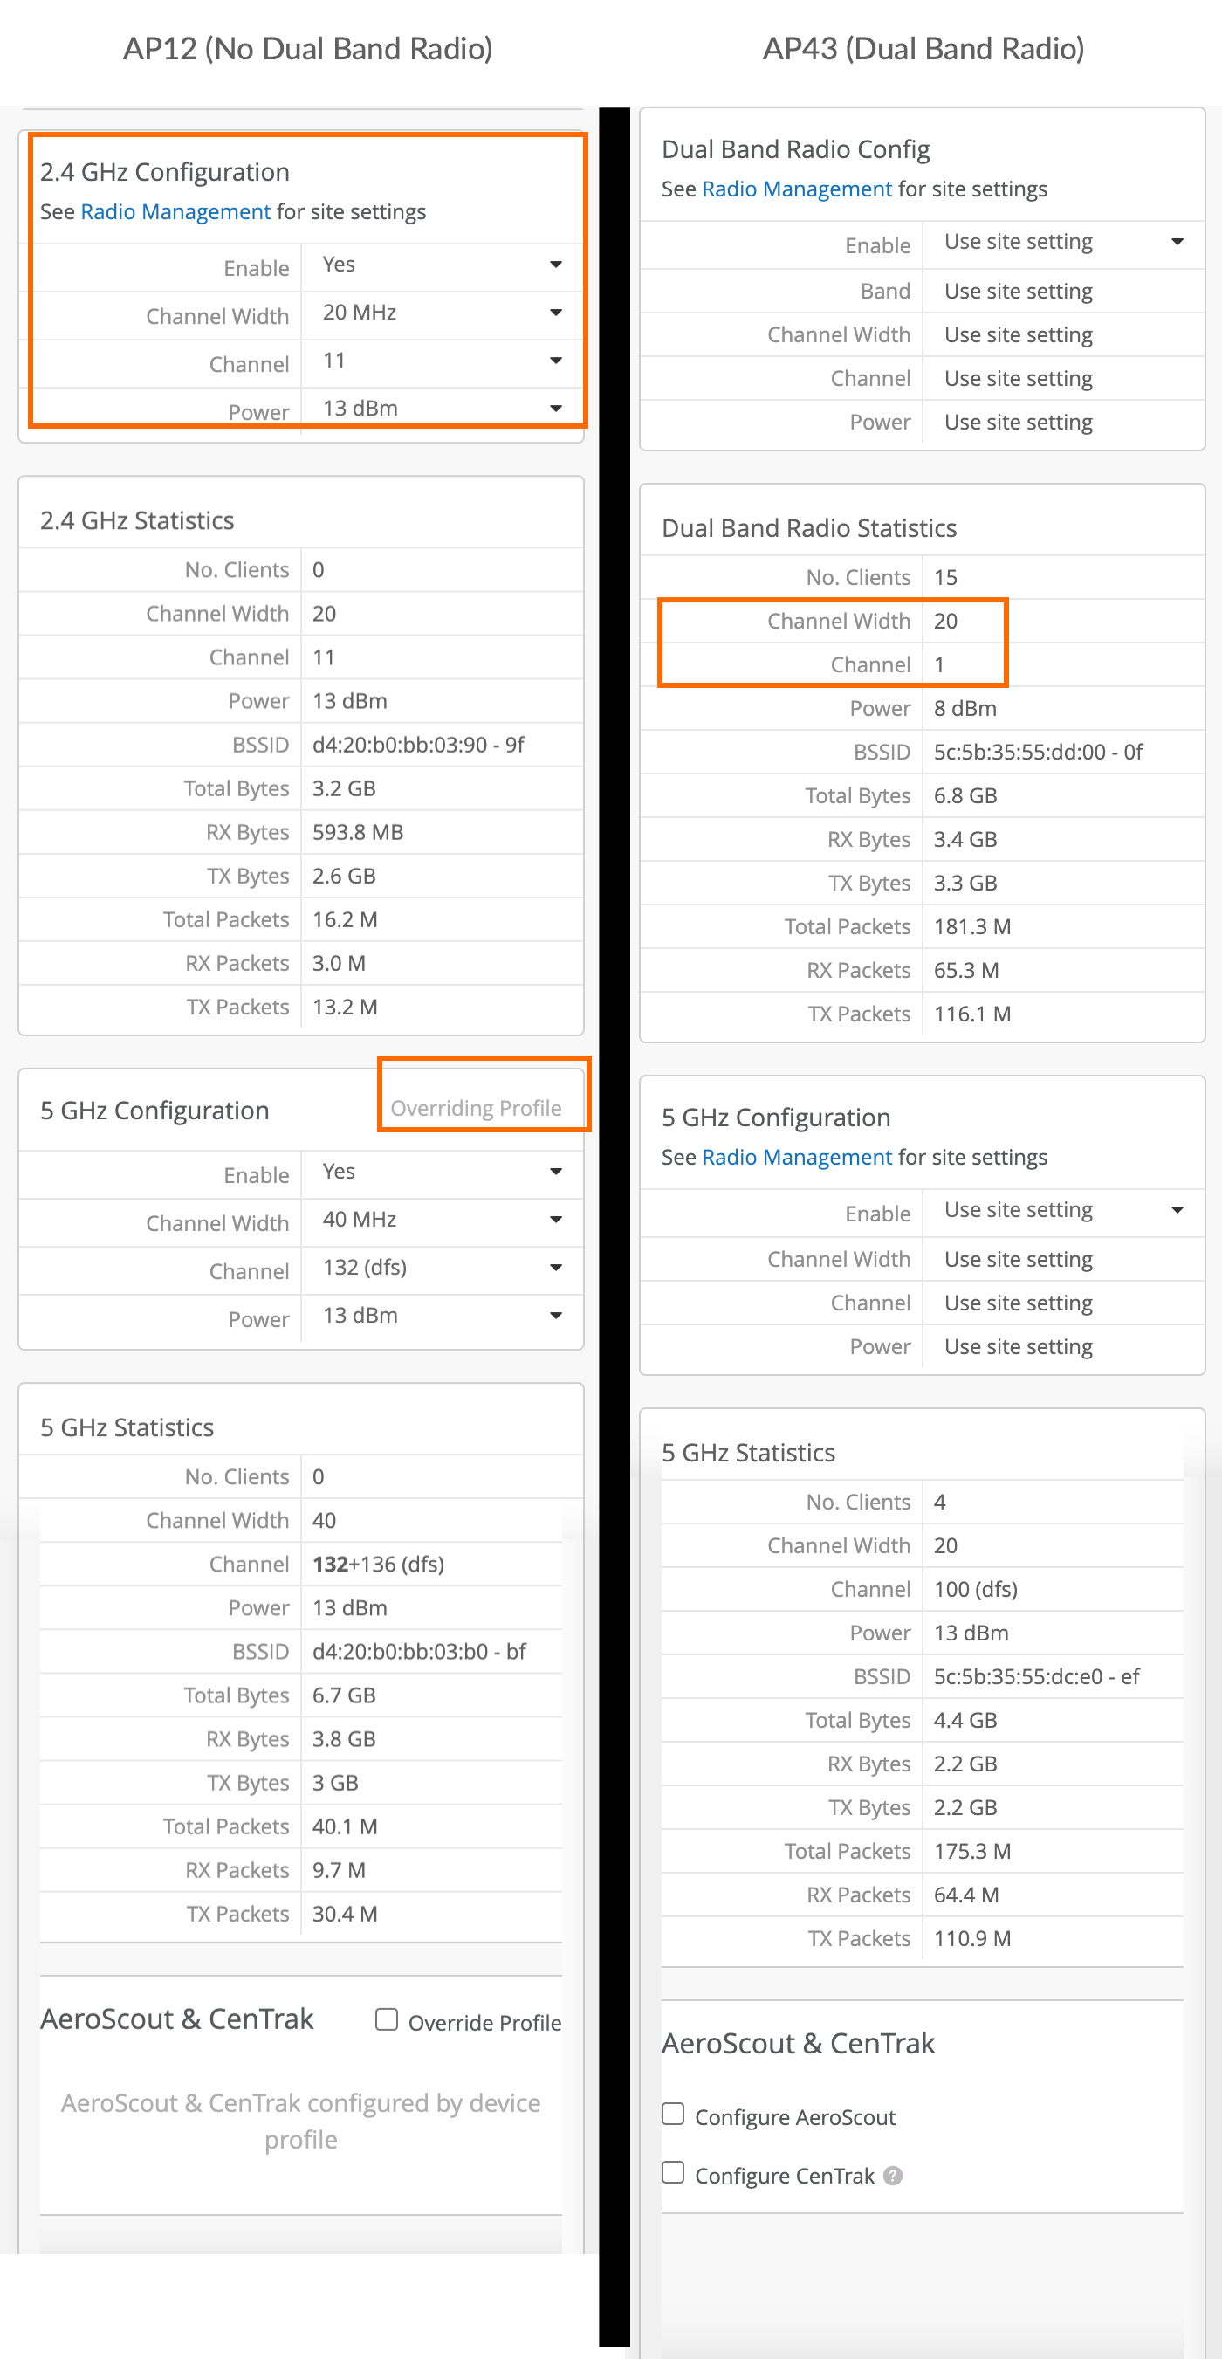Open the 5 GHz 40 MHz width dropdown
Image resolution: width=1222 pixels, height=2359 pixels.
(441, 1220)
